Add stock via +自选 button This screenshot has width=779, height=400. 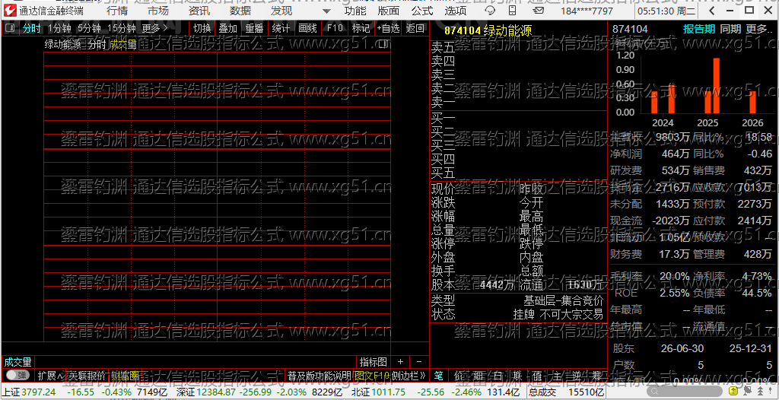point(389,28)
